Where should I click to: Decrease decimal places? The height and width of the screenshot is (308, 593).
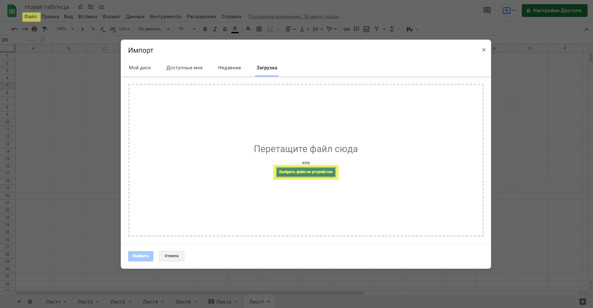pyautogui.click(x=102, y=29)
